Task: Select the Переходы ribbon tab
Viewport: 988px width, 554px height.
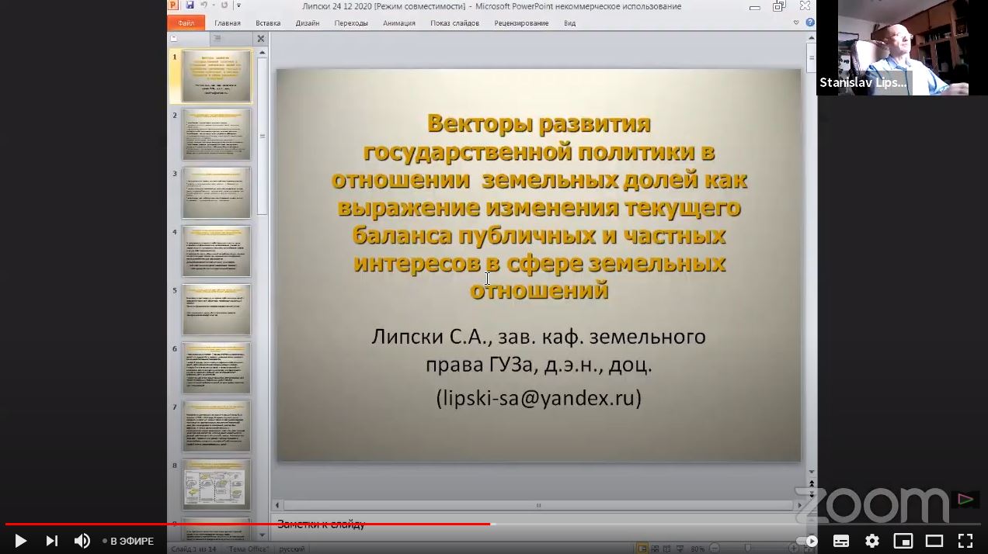Action: point(351,23)
